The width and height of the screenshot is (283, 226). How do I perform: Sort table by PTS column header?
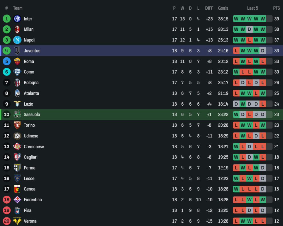point(276,8)
